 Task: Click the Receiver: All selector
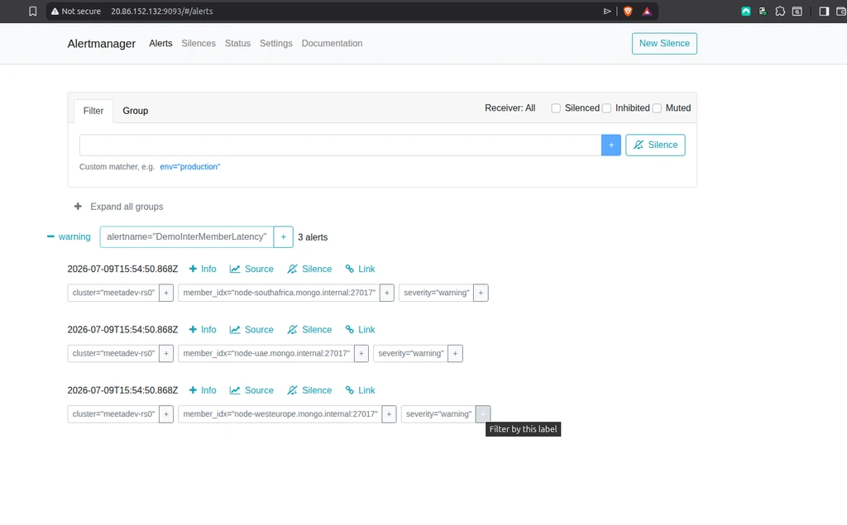[510, 108]
